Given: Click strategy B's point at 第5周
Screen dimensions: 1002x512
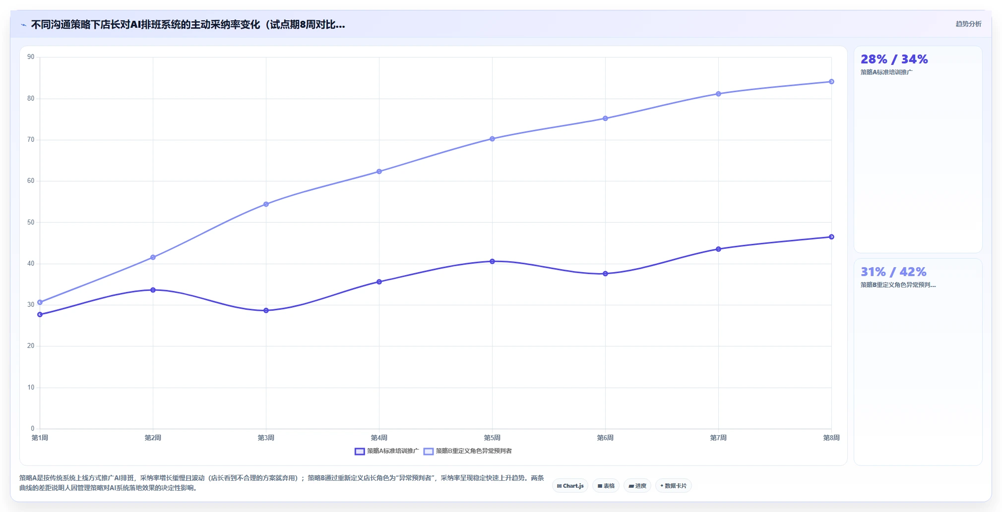Looking at the screenshot, I should 492,139.
